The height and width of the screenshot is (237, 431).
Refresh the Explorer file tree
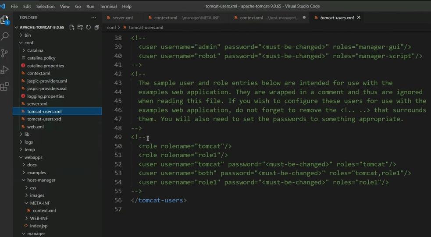pyautogui.click(x=88, y=27)
